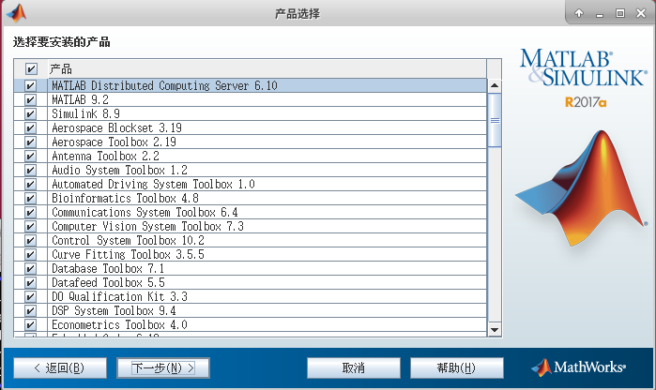Uncheck the Simulink 8.9 checkbox

30,113
